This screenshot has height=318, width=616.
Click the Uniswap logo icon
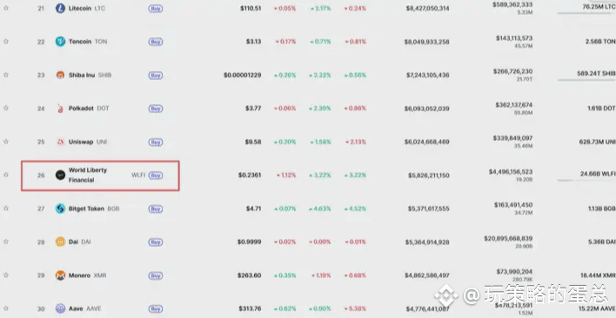pos(60,142)
